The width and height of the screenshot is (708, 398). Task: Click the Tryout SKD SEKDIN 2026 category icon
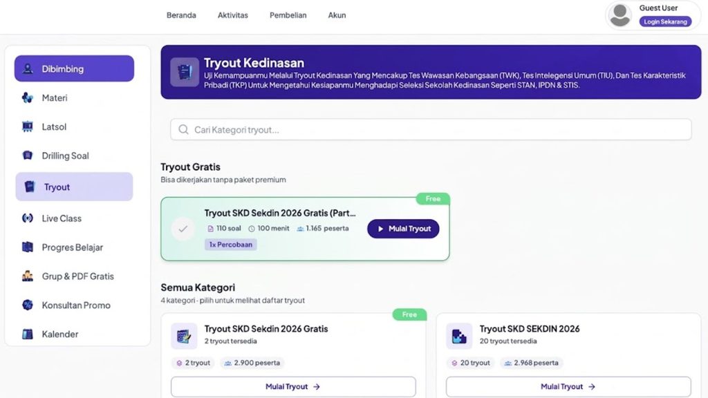click(x=459, y=336)
